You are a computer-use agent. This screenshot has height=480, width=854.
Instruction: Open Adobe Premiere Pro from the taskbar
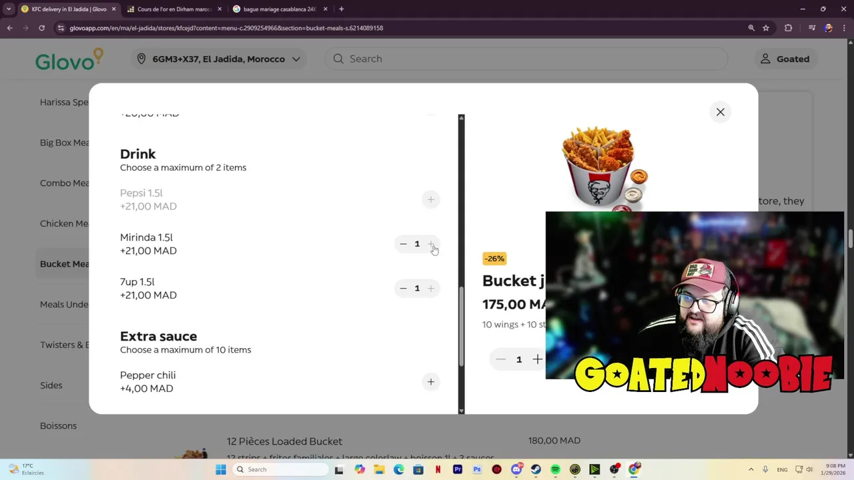tap(458, 469)
